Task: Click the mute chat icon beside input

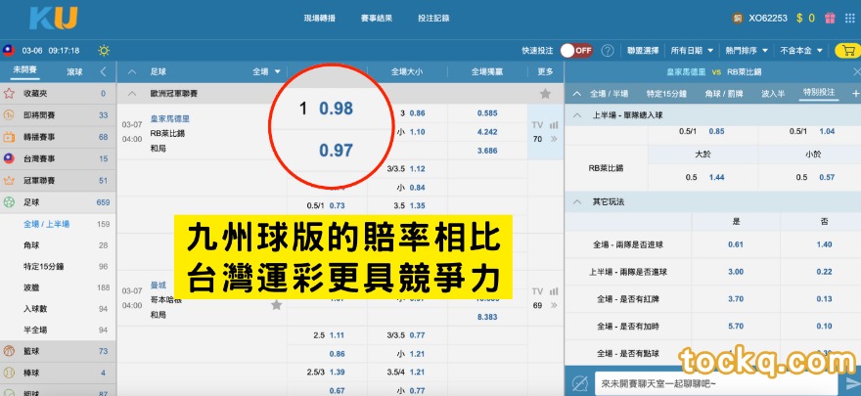Action: [x=579, y=384]
